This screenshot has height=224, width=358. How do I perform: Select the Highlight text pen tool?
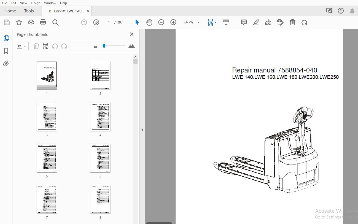tap(256, 22)
